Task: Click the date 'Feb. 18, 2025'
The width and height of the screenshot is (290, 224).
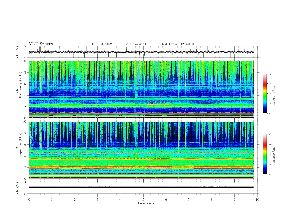Action: click(102, 44)
